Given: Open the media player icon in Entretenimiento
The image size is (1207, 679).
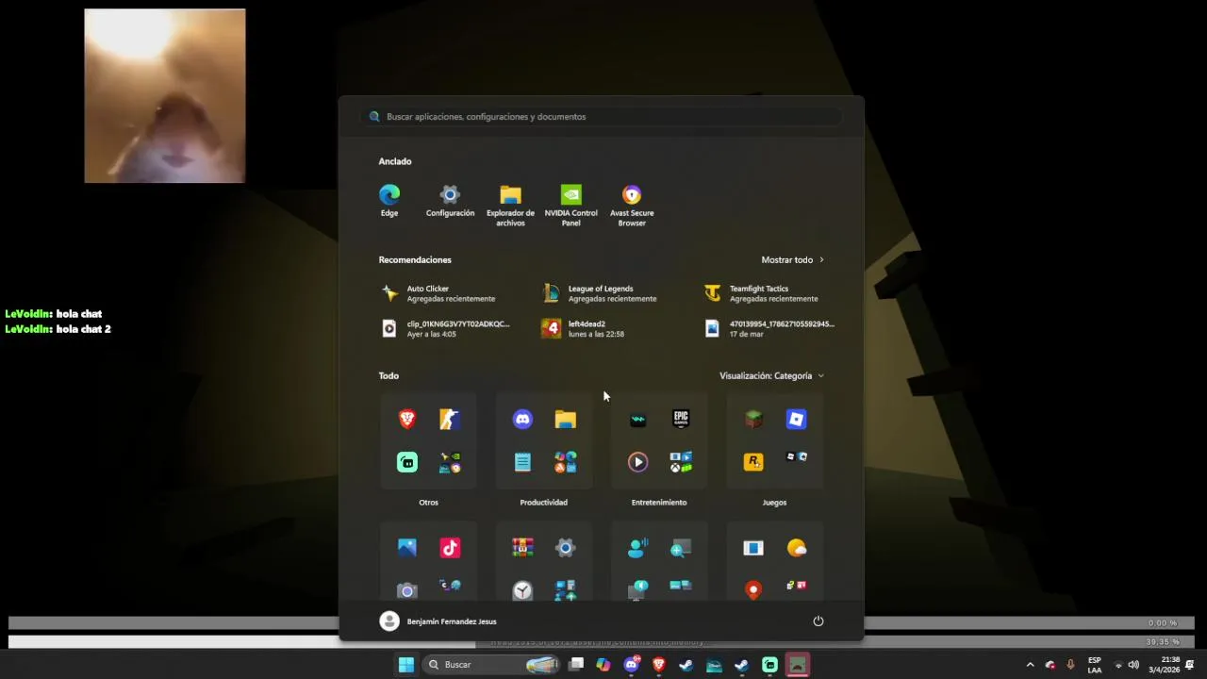Looking at the screenshot, I should click(x=638, y=462).
